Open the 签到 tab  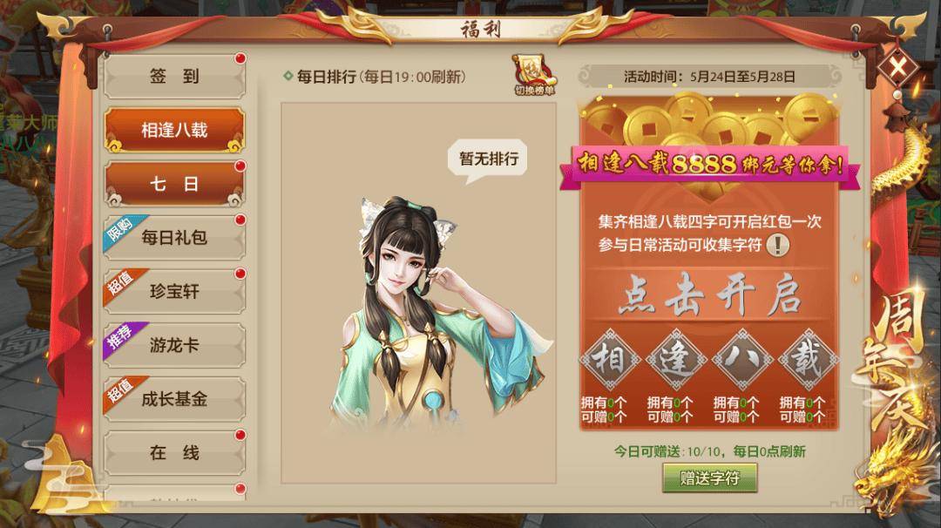pos(174,77)
